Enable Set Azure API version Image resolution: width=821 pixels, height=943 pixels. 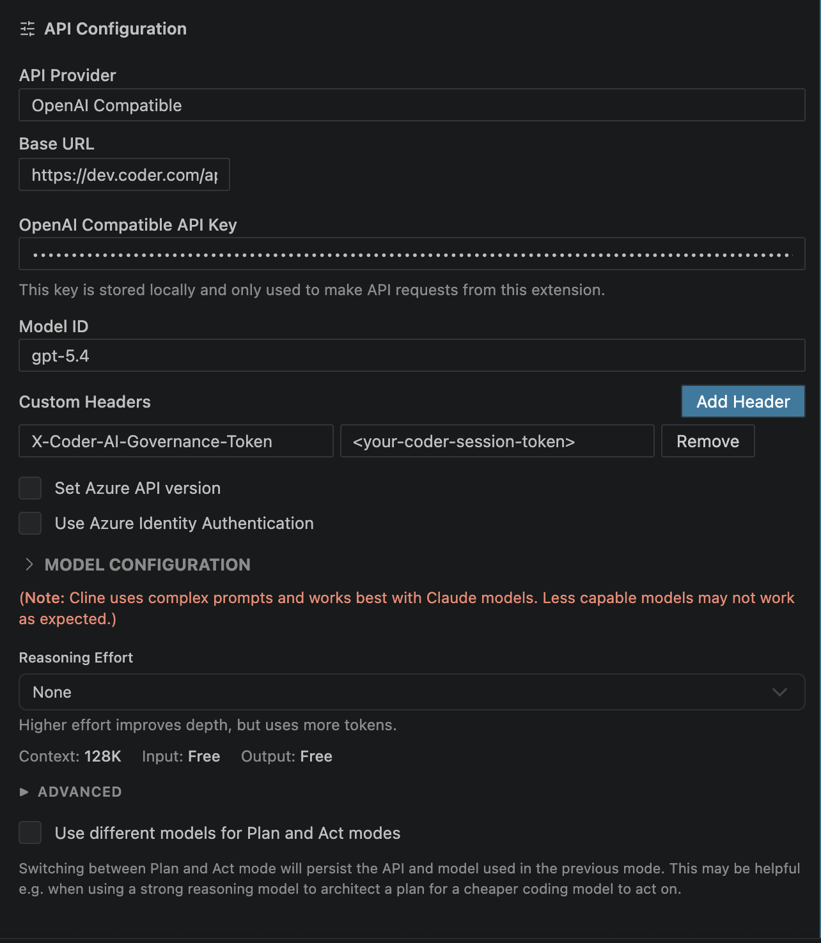[30, 488]
